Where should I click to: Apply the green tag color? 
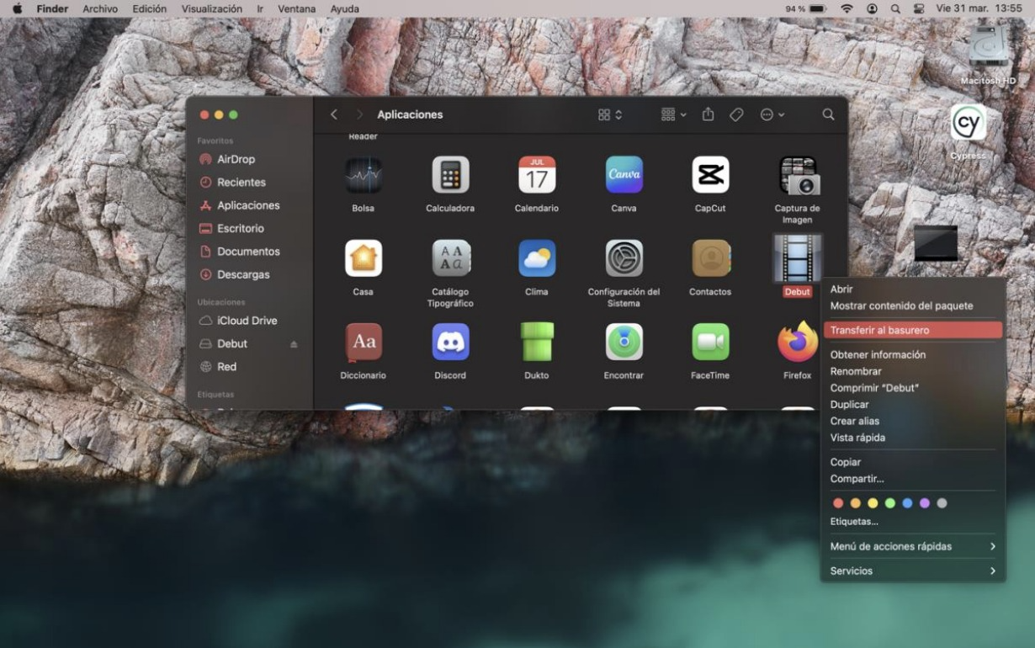pyautogui.click(x=890, y=503)
